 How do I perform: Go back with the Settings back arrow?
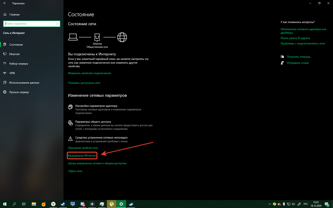pyautogui.click(x=5, y=3)
